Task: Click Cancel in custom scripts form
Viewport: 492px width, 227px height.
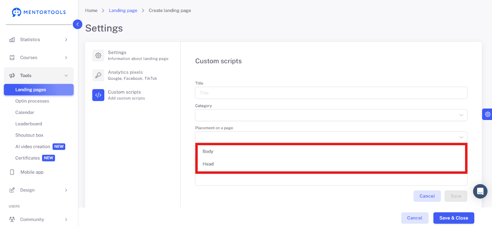Action: (x=427, y=196)
